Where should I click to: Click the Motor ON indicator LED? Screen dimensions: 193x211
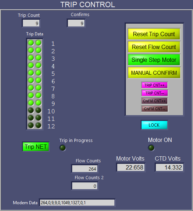[x=151, y=148]
